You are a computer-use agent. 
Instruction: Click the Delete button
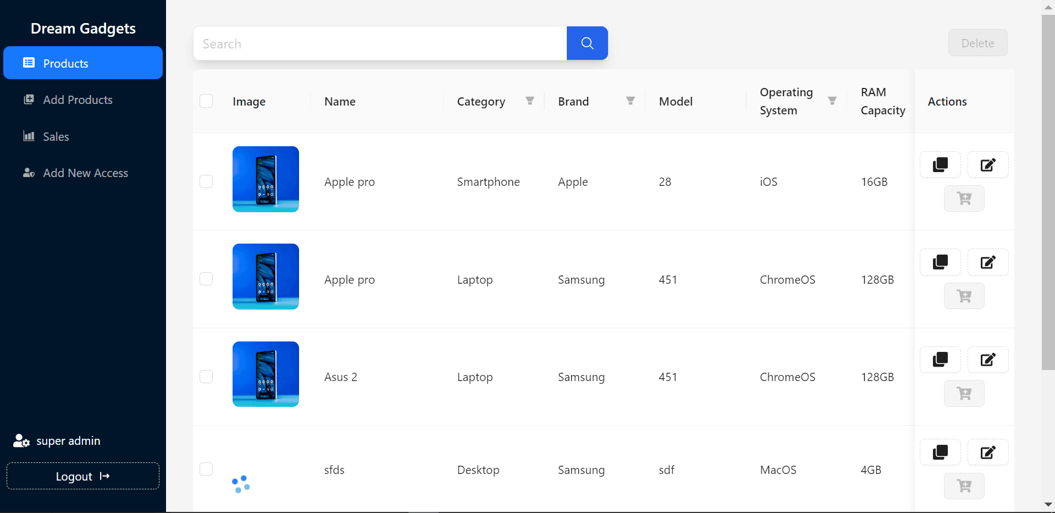click(x=977, y=43)
